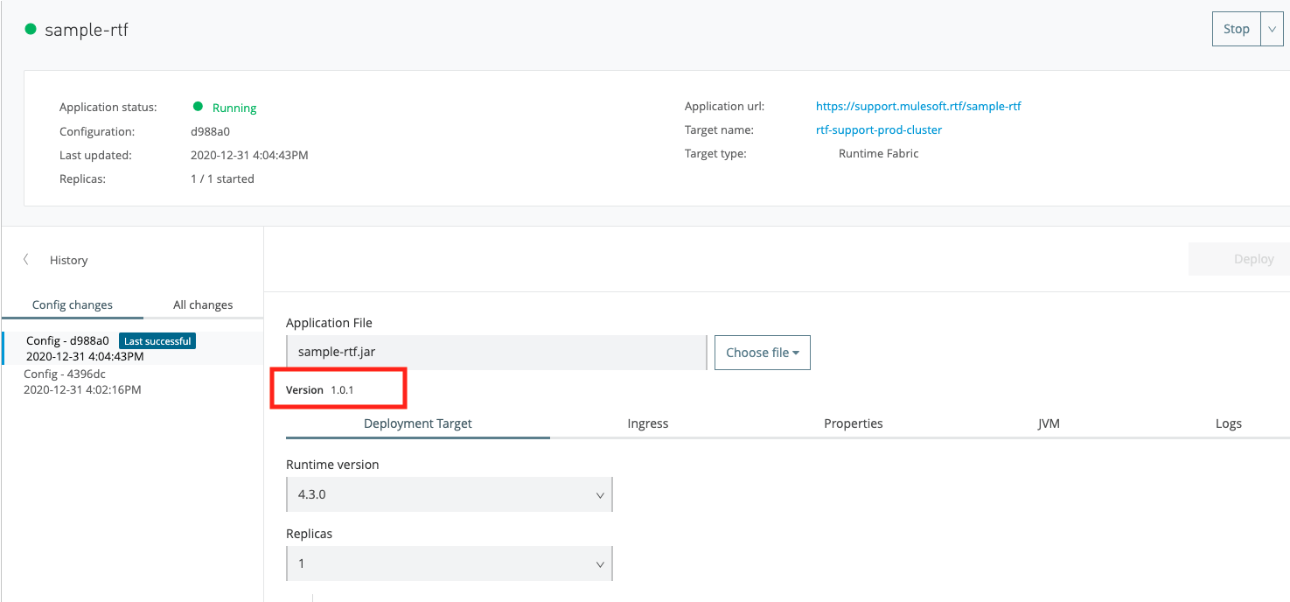
Task: Collapse History panel with back chevron
Action: tap(26, 260)
